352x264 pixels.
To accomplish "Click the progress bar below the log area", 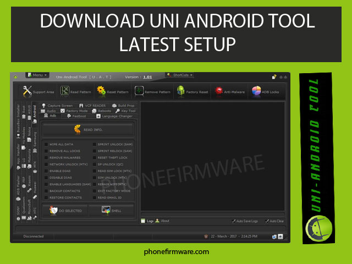I will (213, 214).
